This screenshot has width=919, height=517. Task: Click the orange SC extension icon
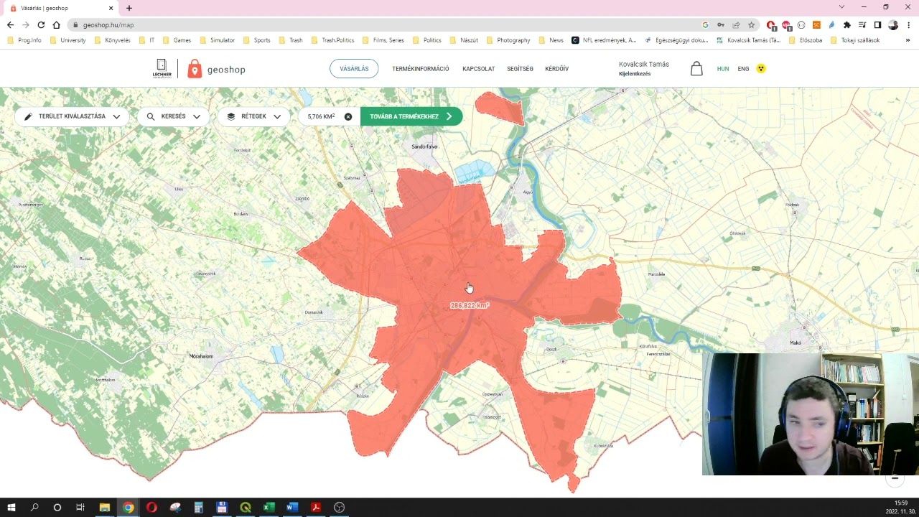tap(816, 25)
